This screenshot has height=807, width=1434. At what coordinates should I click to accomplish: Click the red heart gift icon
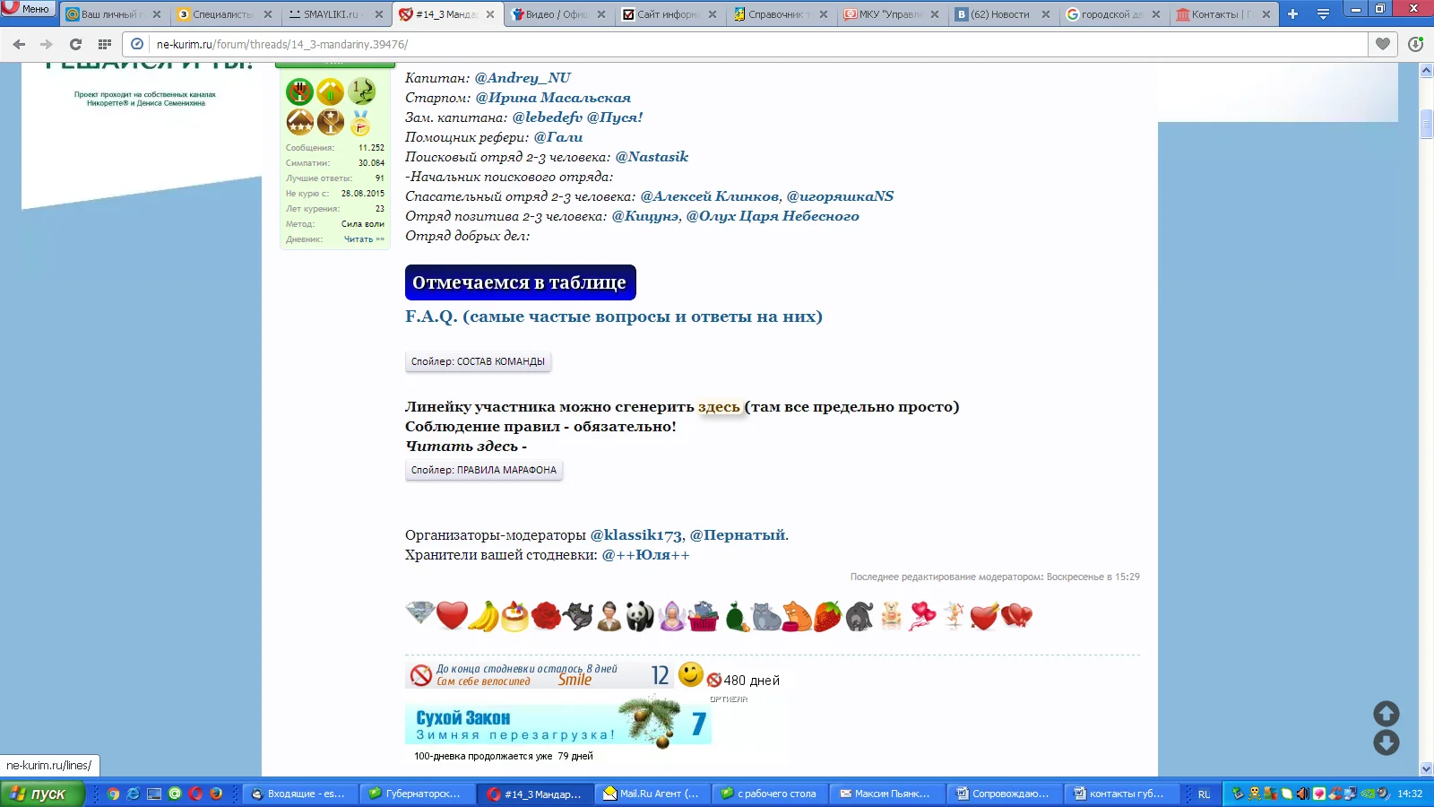coord(452,616)
